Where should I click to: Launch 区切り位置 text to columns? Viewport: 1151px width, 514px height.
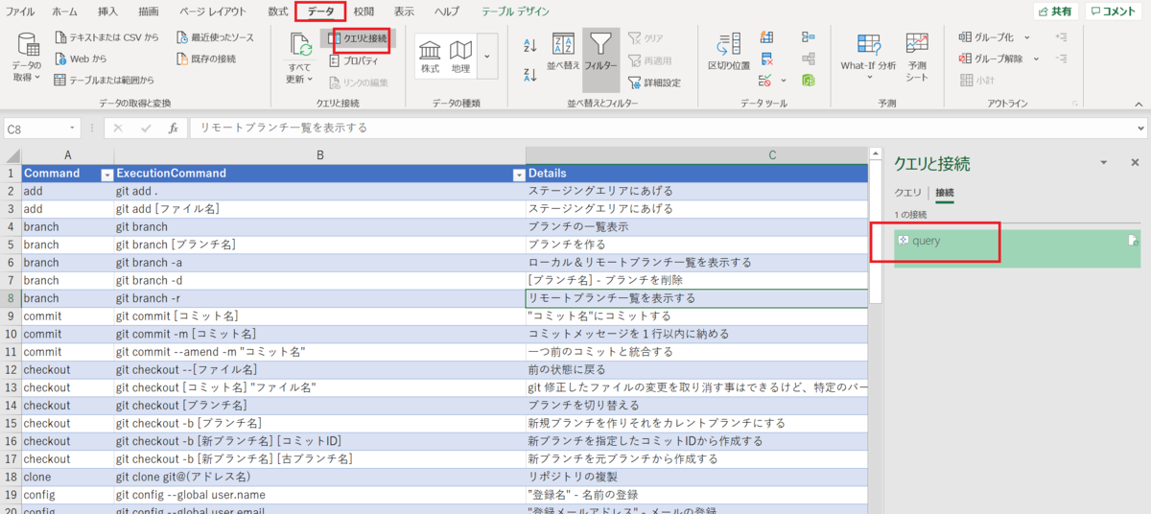(729, 53)
